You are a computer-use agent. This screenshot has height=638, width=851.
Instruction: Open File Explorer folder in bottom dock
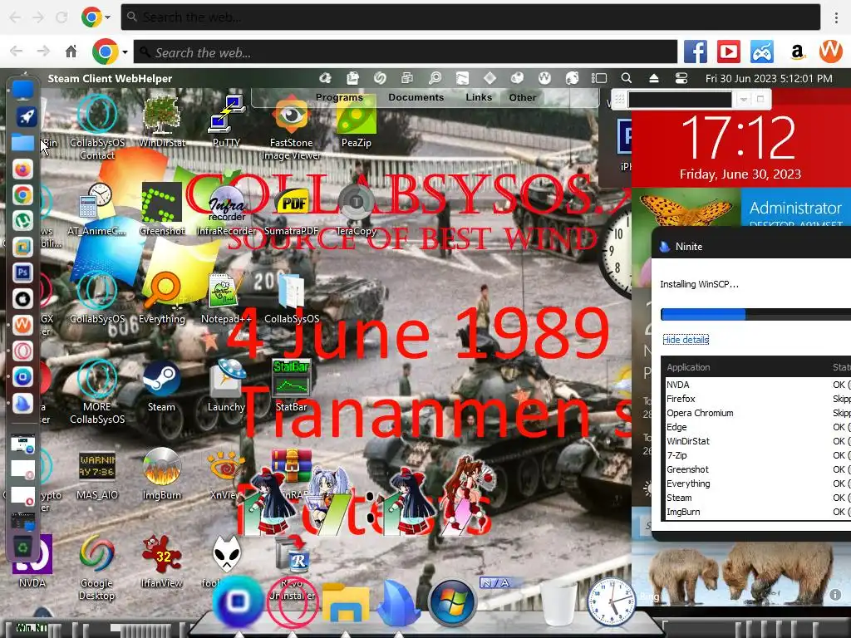(346, 603)
